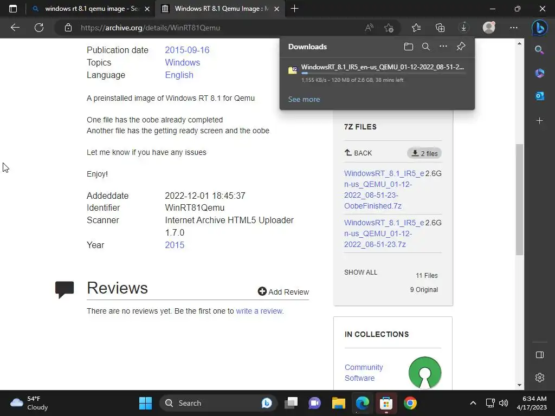Viewport: 555px width, 416px height.
Task: Click BACK in 7Z FILES list
Action: pyautogui.click(x=358, y=153)
